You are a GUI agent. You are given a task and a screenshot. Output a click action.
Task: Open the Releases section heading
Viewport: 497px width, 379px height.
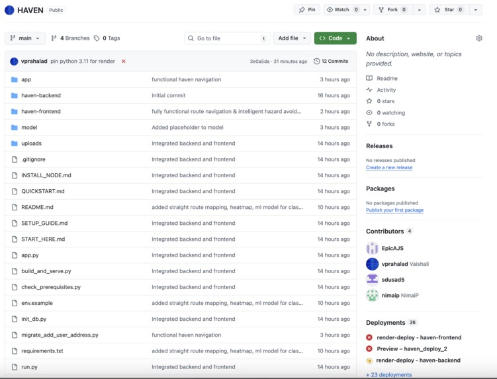tap(379, 146)
